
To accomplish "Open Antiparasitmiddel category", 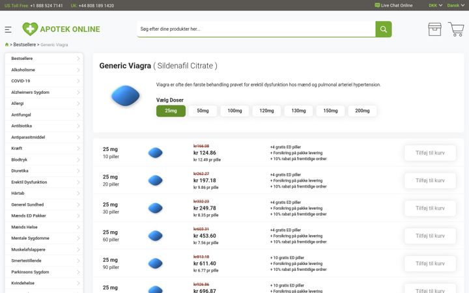I will [x=44, y=137].
